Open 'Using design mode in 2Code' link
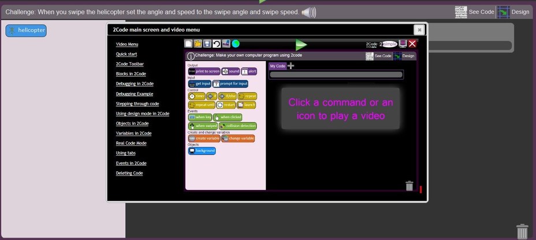This screenshot has width=536, height=240. 142,114
